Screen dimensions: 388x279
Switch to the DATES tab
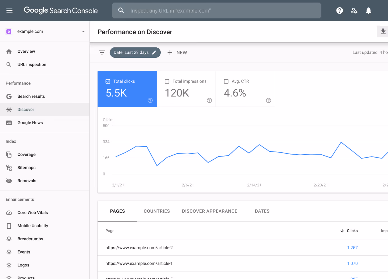[262, 211]
